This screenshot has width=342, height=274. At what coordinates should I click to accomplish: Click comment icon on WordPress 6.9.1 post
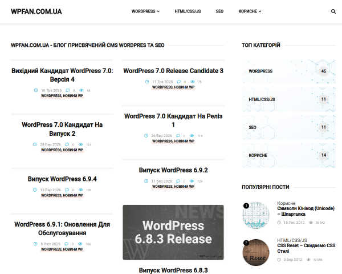(67, 244)
